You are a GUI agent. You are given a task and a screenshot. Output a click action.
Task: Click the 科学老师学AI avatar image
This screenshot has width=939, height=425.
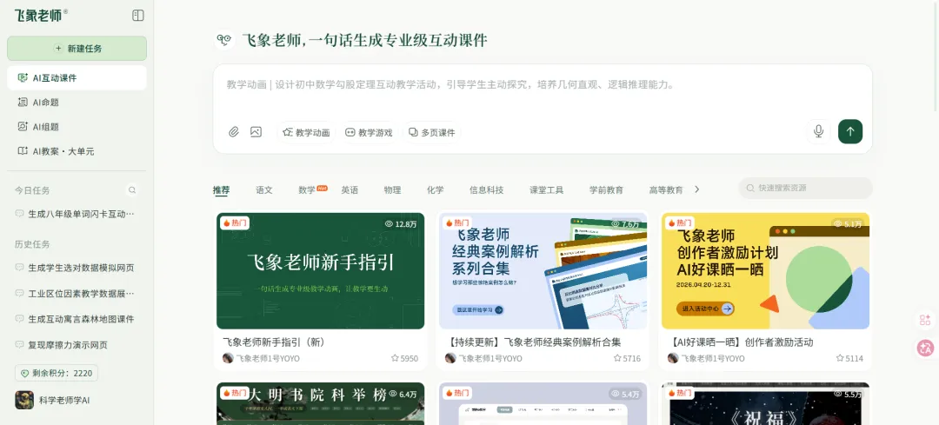click(24, 400)
